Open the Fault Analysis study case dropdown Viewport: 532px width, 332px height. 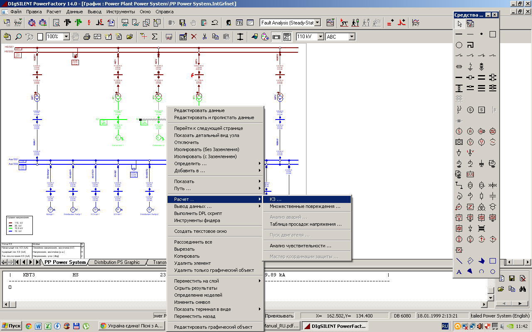(318, 23)
